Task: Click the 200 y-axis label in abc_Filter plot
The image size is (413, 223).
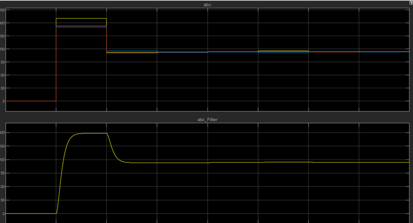Action: (3, 160)
